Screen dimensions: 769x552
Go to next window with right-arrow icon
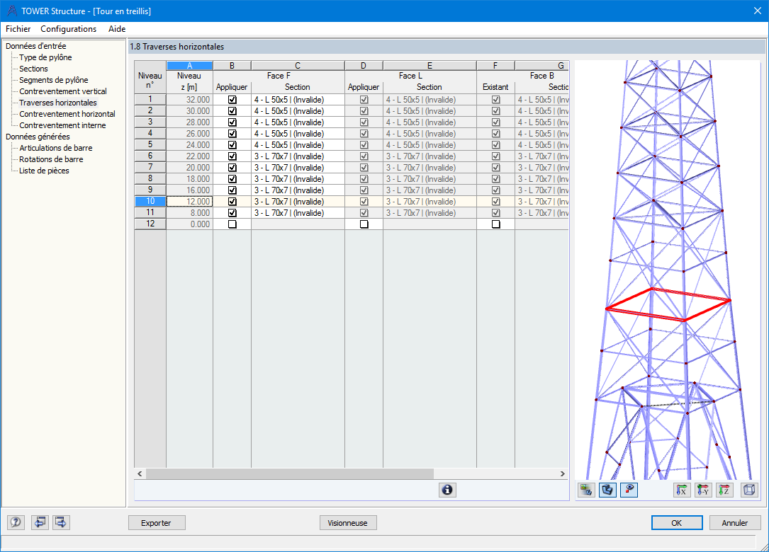(x=61, y=522)
